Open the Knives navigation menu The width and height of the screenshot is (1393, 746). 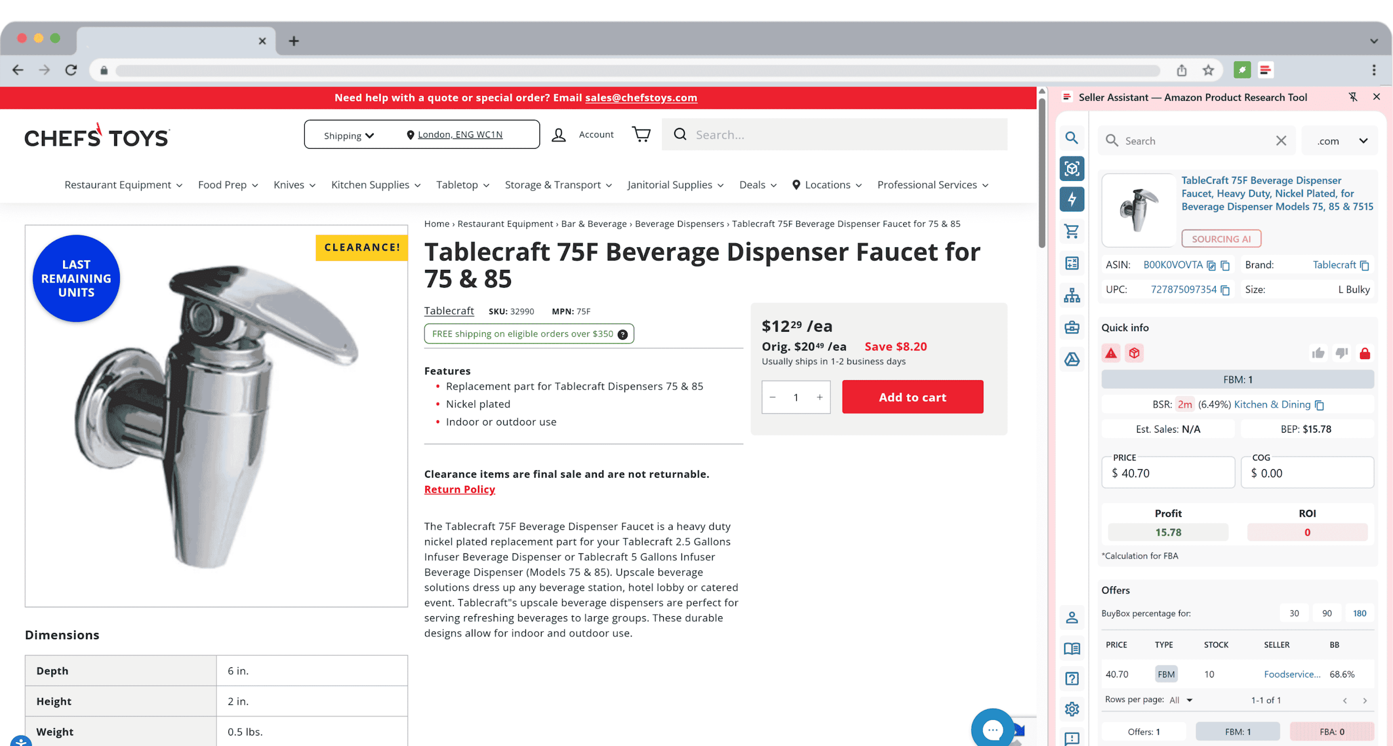click(294, 185)
